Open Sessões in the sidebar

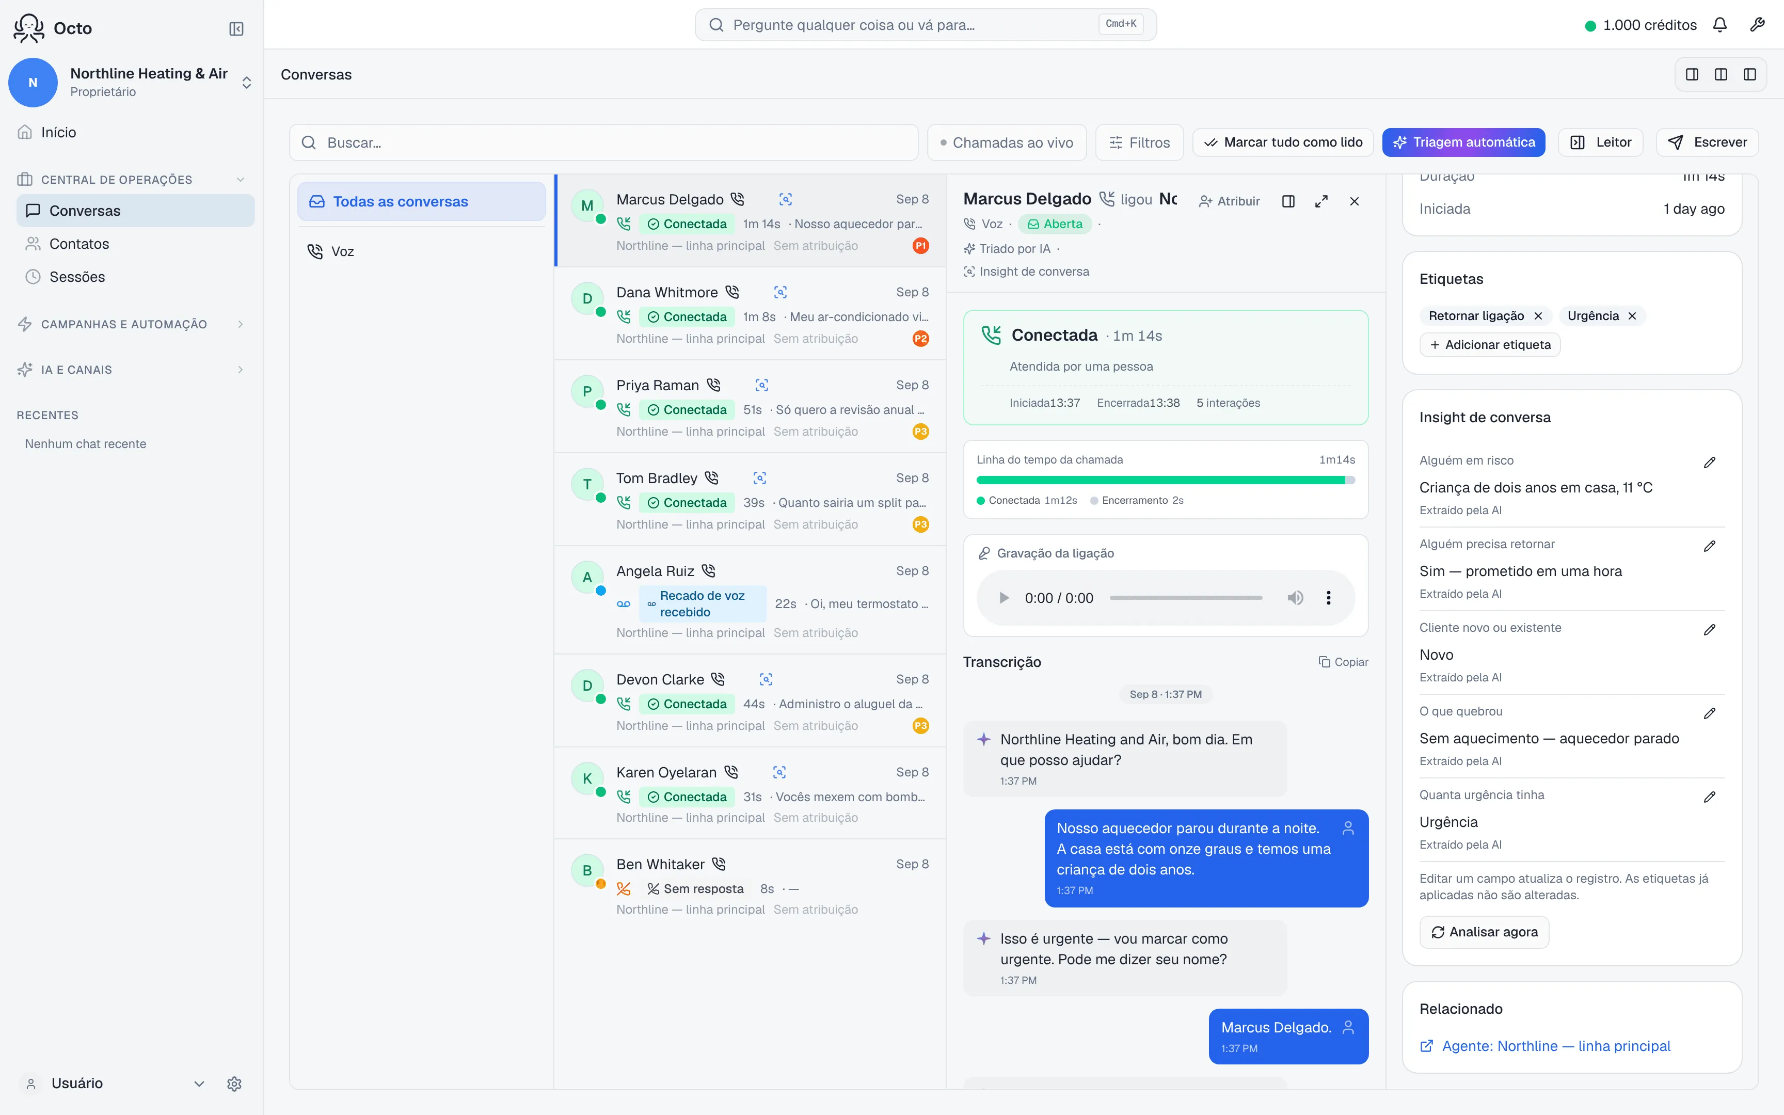click(x=135, y=277)
